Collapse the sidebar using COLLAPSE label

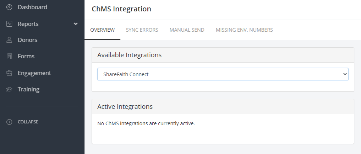click(x=28, y=122)
